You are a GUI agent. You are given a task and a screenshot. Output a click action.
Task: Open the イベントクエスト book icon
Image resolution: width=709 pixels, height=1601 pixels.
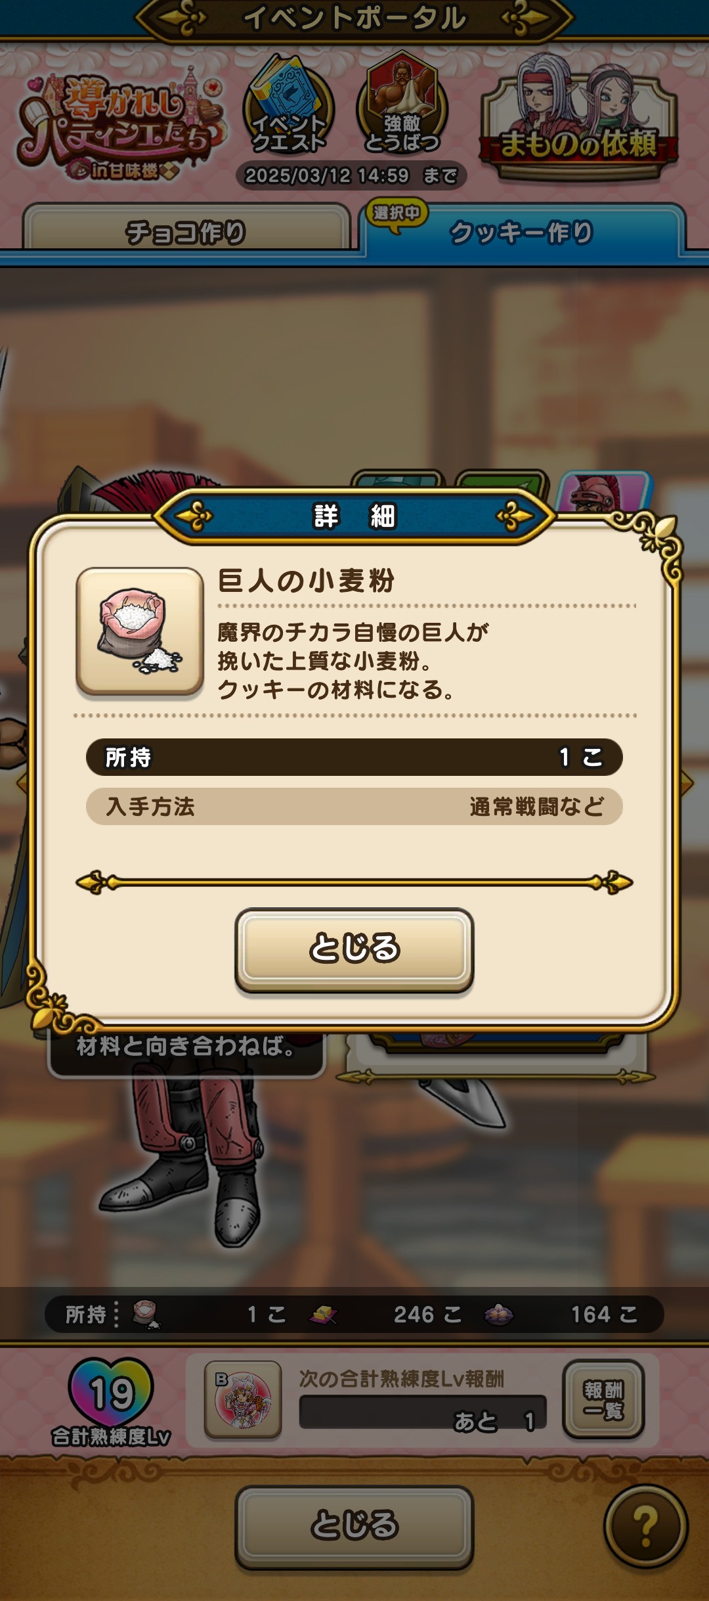[288, 106]
